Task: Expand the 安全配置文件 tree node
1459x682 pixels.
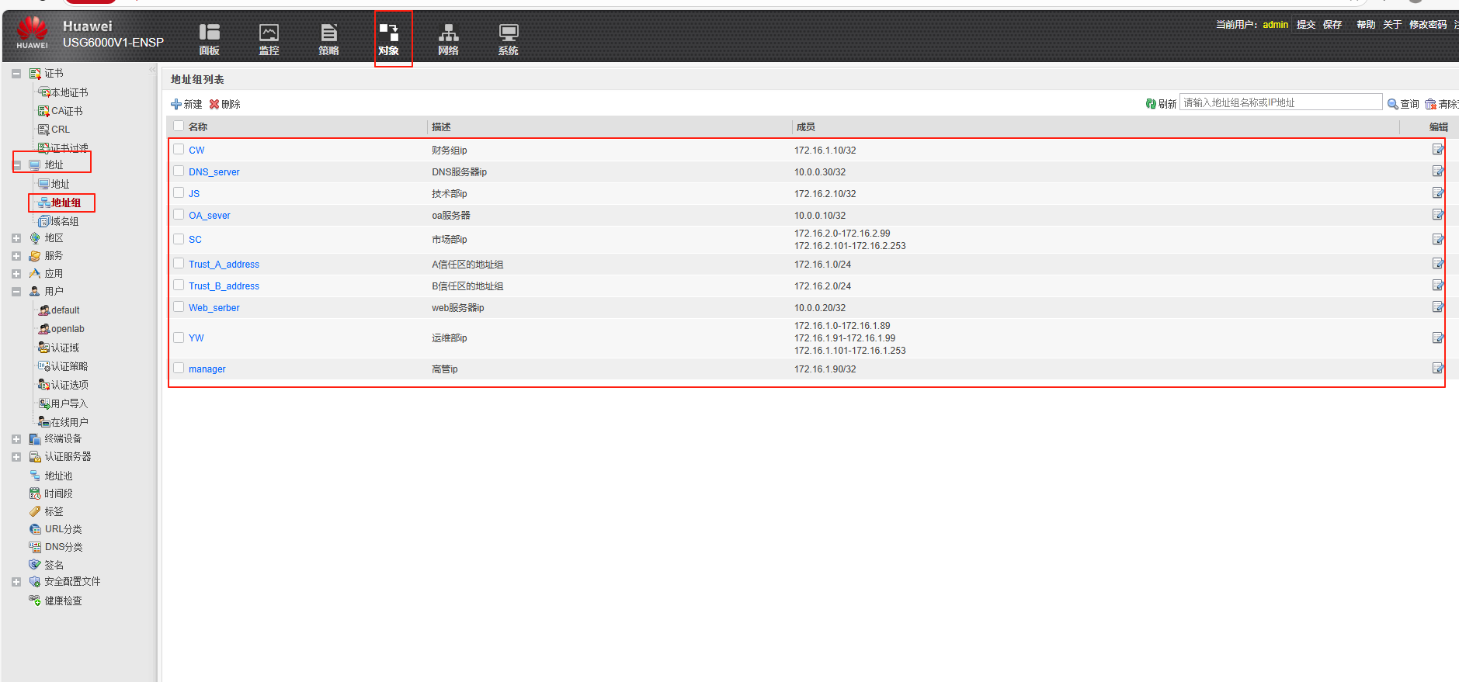Action: 16,581
